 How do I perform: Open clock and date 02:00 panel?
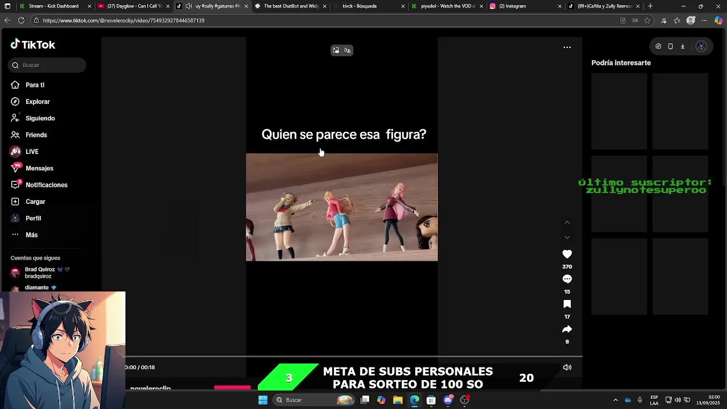point(708,400)
